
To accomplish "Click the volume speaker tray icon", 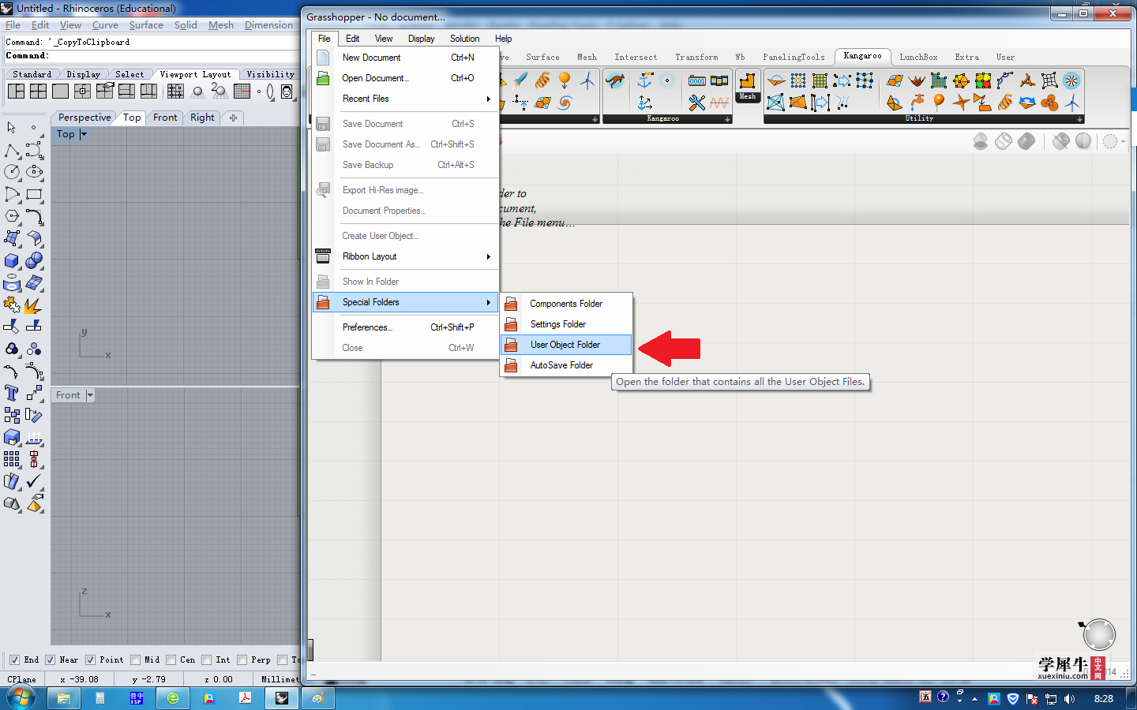I will click(1069, 699).
